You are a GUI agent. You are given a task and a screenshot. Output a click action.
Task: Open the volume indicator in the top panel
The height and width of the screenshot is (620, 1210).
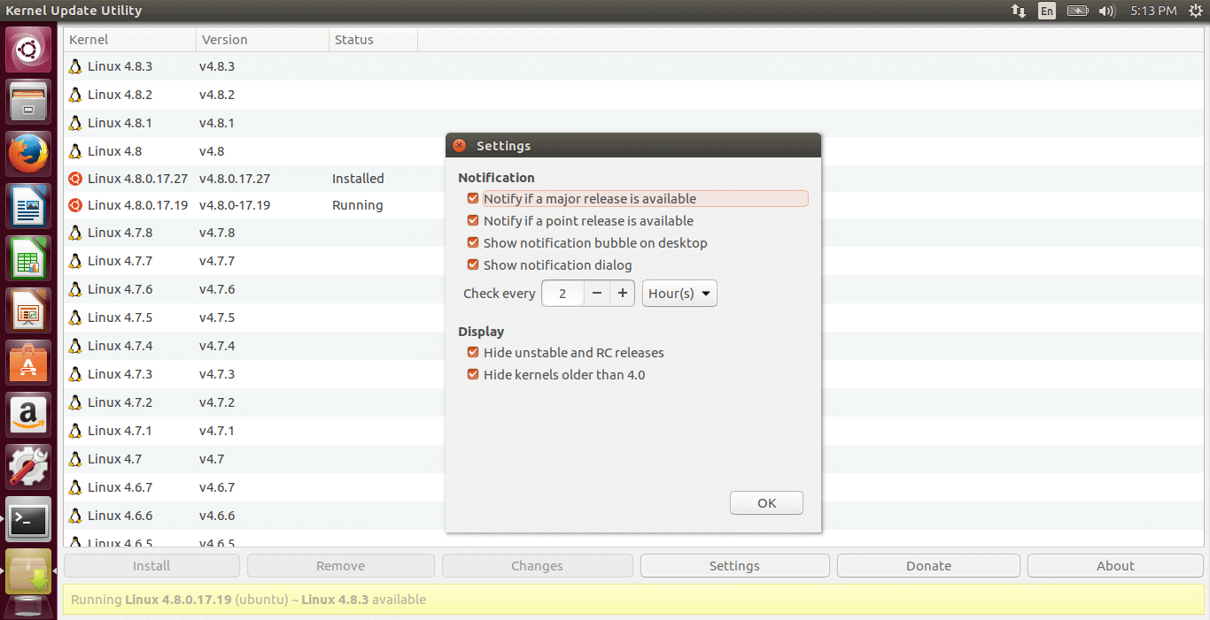[1106, 11]
